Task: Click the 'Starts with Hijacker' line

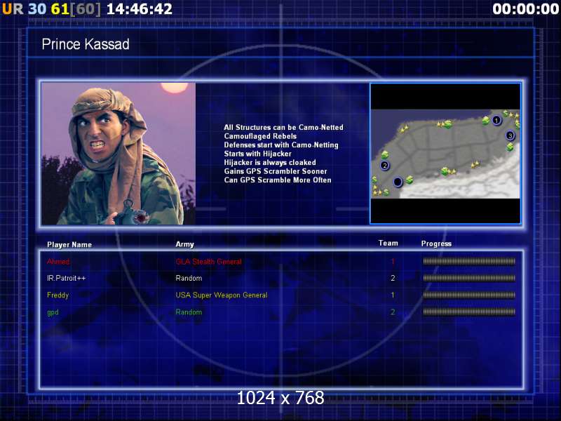Action: tap(257, 154)
